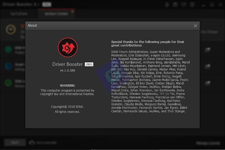Click the 'Copyright© 2016 IObit.' line
225x150 pixels.
[x=67, y=107]
